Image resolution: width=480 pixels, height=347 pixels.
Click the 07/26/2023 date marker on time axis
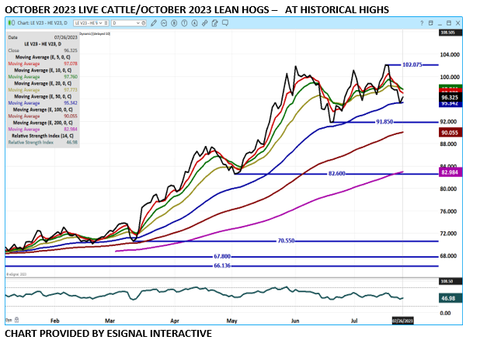tap(403, 319)
